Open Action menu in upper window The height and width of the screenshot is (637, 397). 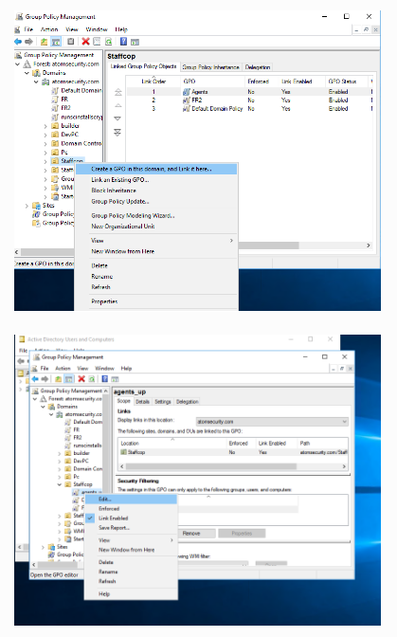pos(49,29)
